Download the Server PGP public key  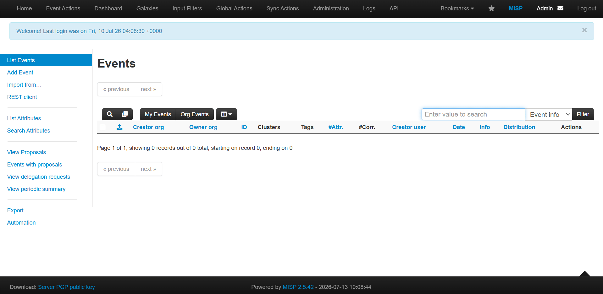pos(66,287)
